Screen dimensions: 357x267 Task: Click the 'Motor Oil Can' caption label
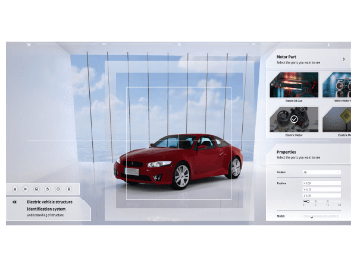pos(294,101)
